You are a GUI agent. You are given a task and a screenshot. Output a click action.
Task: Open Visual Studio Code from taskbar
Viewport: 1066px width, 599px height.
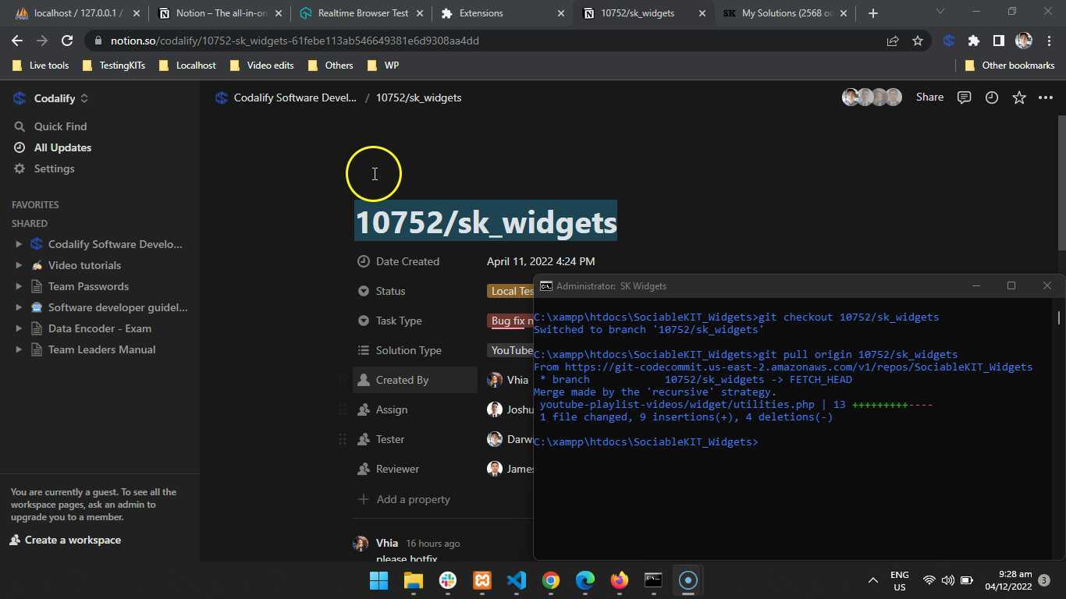tap(516, 580)
